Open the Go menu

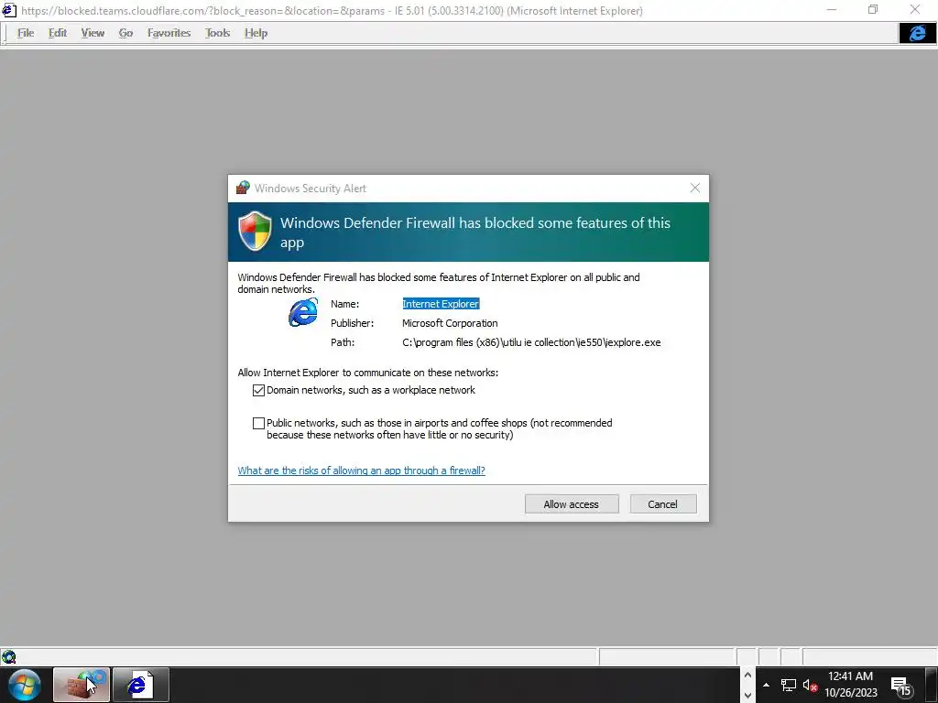point(125,33)
